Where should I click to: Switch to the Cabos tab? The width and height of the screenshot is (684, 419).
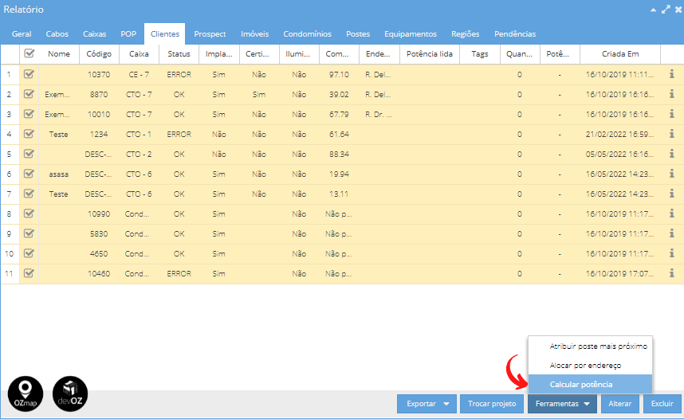[x=57, y=34]
